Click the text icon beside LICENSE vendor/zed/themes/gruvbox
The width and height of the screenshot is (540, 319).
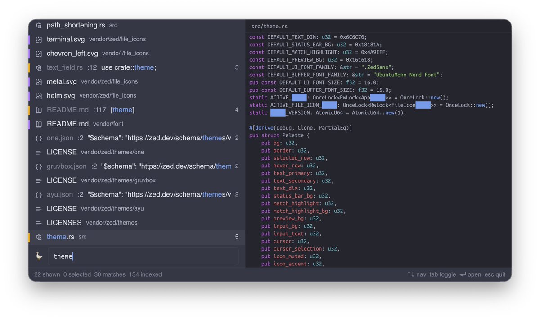coord(39,180)
